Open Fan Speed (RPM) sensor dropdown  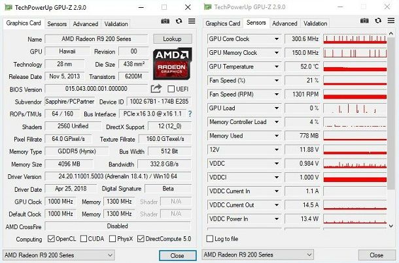tap(276, 94)
